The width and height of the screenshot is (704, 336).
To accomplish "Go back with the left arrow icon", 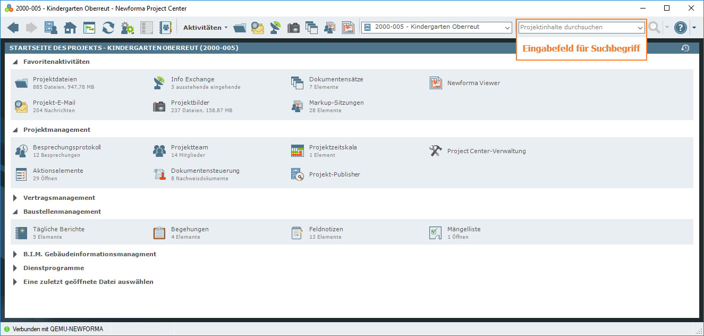I will (13, 28).
